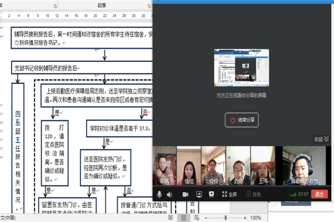
Task: Leave the meeting with 退出 button
Action: tap(319, 194)
